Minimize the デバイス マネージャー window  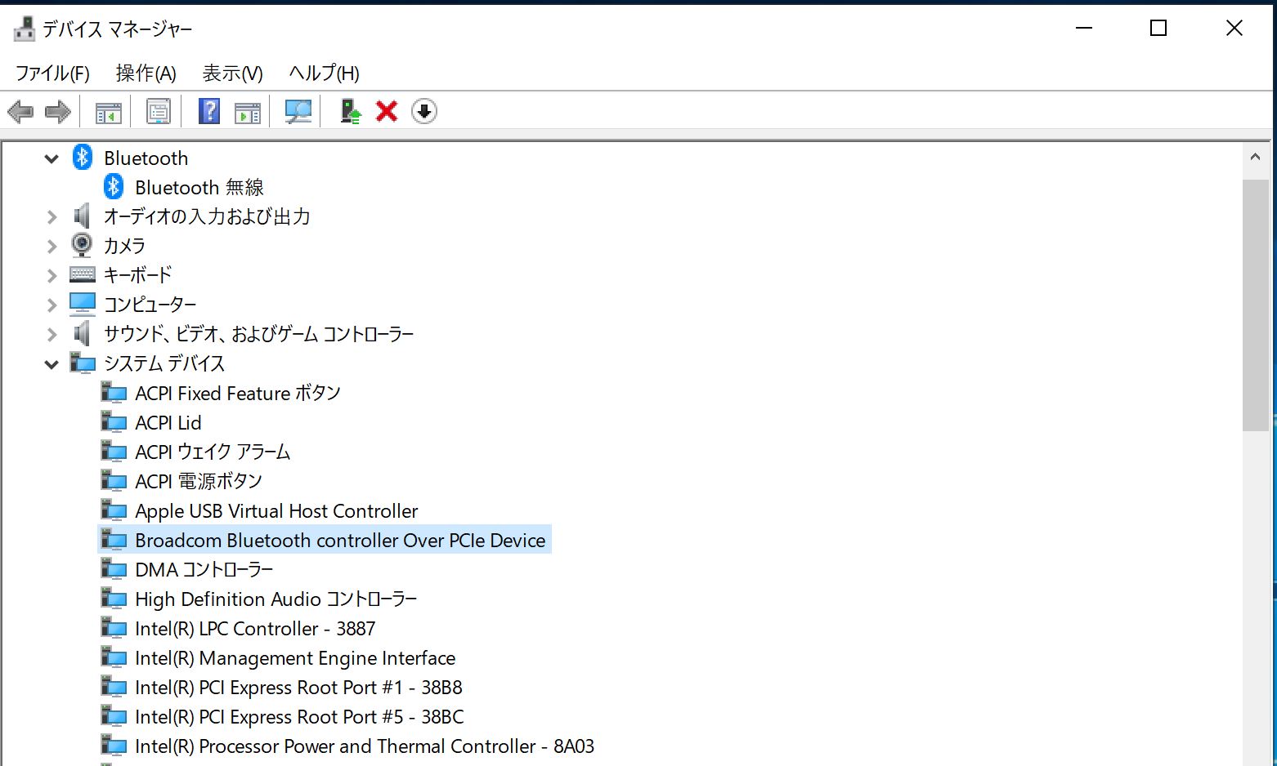click(1084, 29)
